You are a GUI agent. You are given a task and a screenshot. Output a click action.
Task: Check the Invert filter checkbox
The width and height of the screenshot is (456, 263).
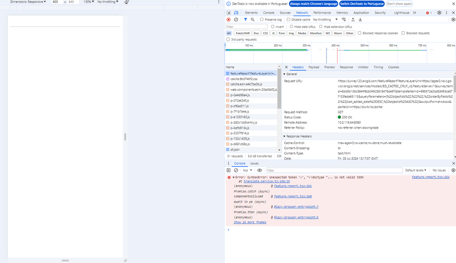pos(273,27)
